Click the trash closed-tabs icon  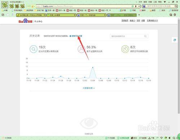click(175, 15)
